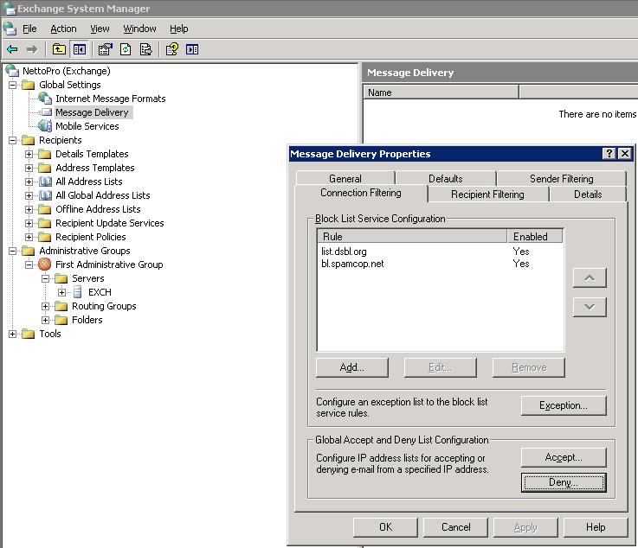Select the bl.spamcop.net rule row
Viewport: 638px width, 548px height.
coord(441,264)
